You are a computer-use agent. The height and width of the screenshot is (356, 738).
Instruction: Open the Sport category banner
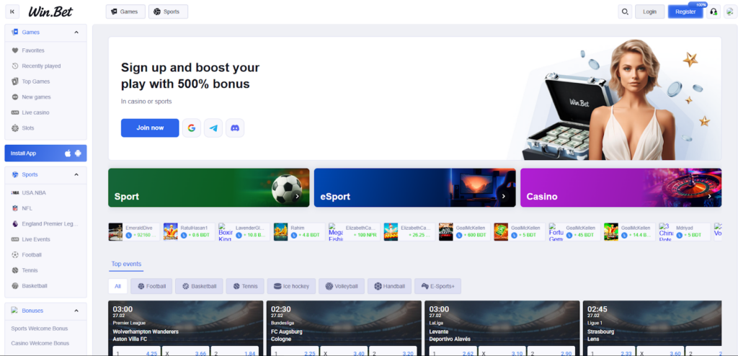click(x=209, y=187)
